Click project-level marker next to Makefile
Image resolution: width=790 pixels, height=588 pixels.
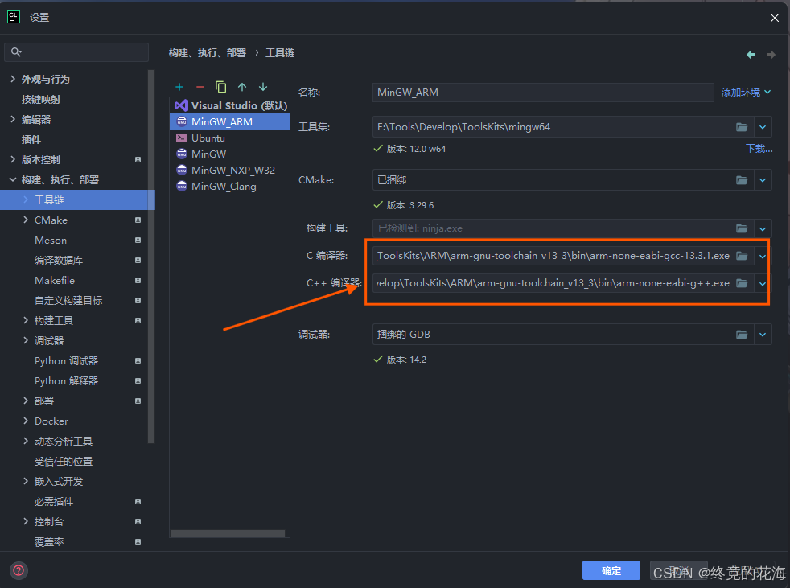pos(138,280)
